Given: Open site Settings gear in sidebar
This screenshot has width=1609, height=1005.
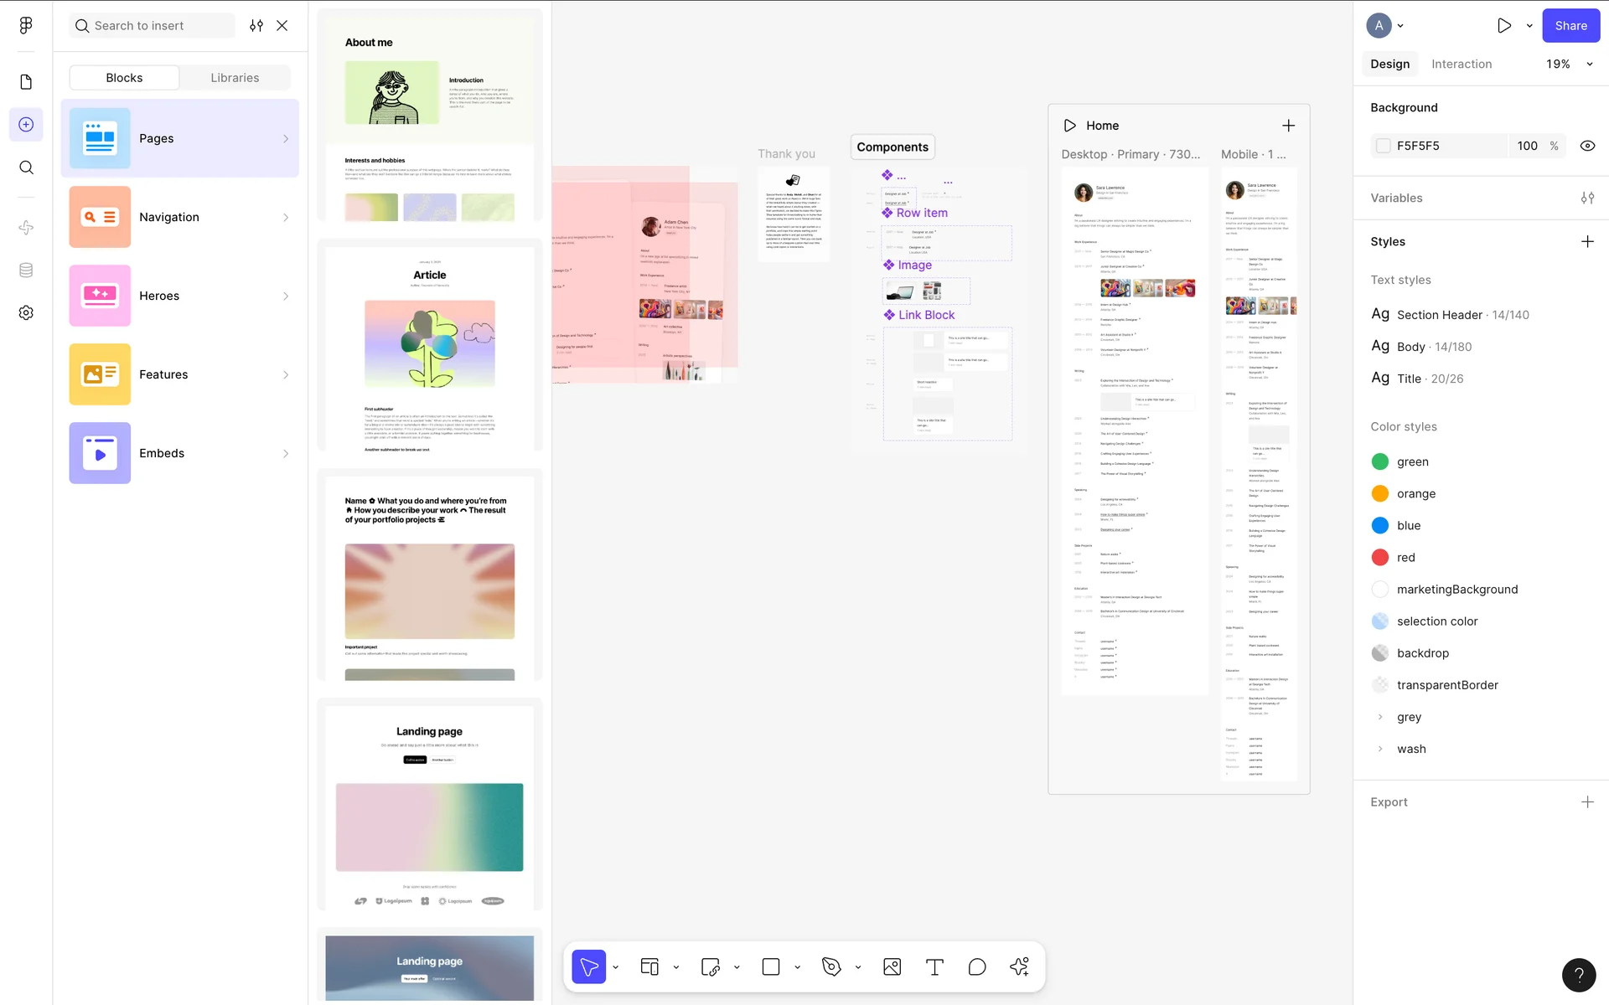Looking at the screenshot, I should tap(26, 312).
